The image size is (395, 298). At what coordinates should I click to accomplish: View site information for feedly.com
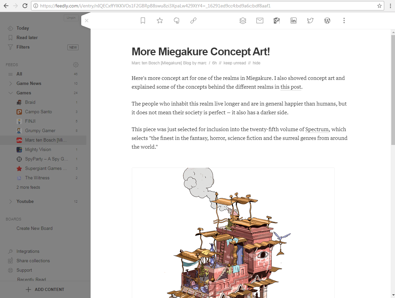(36, 6)
